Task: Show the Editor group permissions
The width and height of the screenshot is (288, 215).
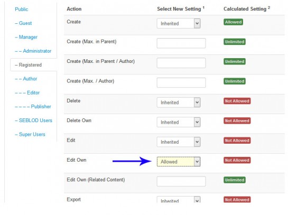Action: coord(27,93)
